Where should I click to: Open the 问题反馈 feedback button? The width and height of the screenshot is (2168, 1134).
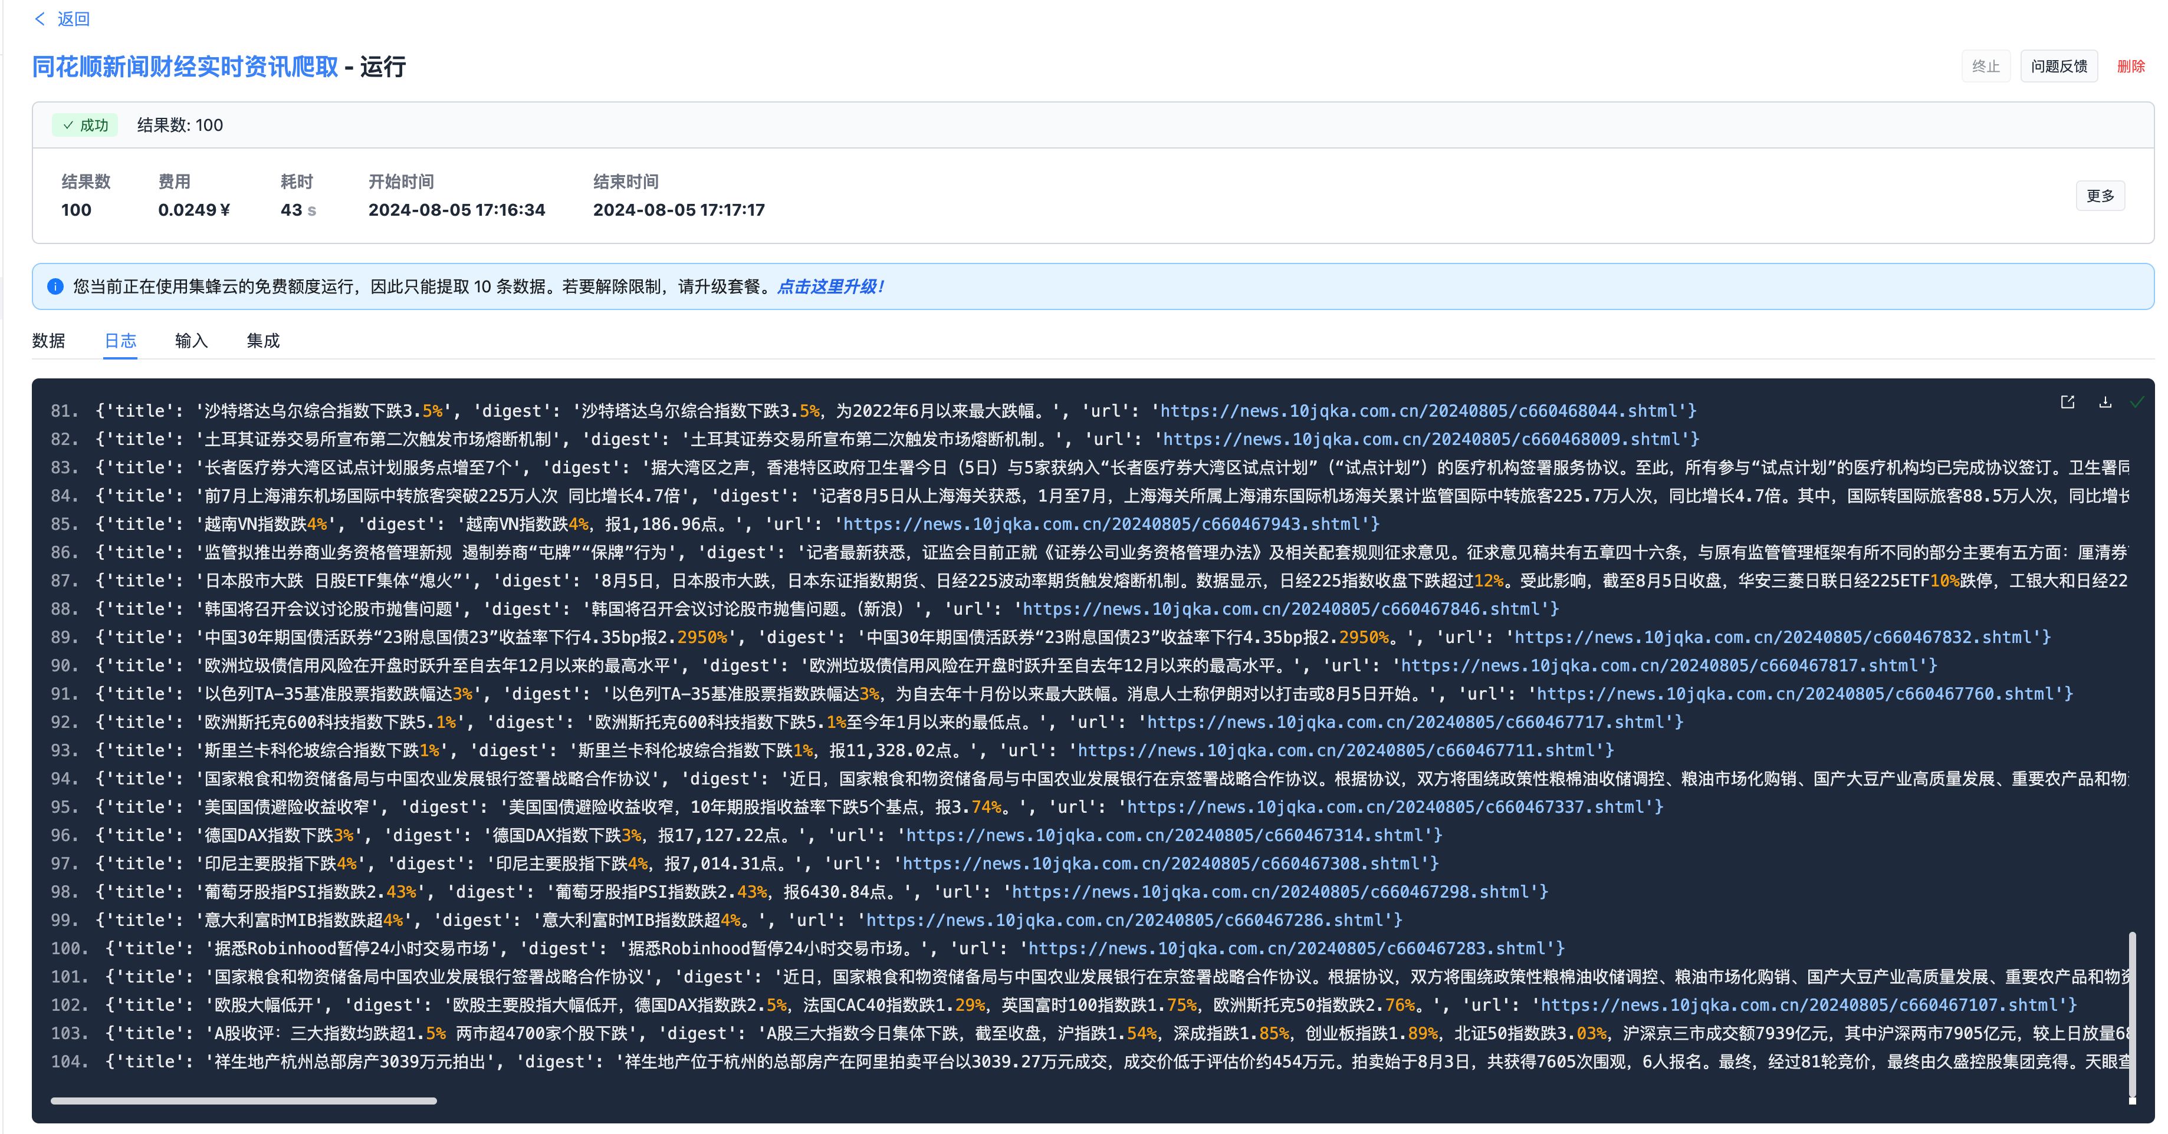point(2058,65)
